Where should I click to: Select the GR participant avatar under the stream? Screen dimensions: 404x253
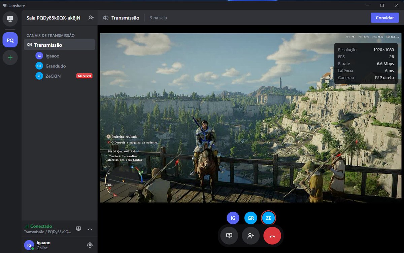click(x=251, y=218)
